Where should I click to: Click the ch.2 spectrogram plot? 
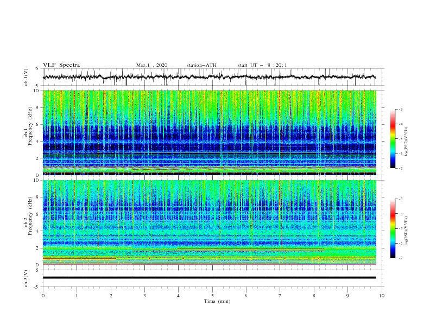point(209,222)
